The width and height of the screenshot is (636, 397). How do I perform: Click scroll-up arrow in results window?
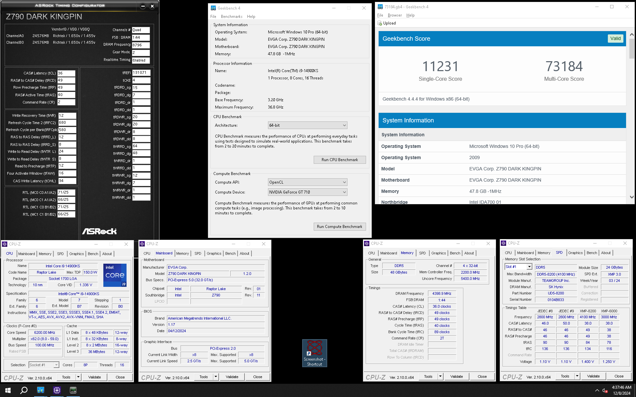(632, 35)
